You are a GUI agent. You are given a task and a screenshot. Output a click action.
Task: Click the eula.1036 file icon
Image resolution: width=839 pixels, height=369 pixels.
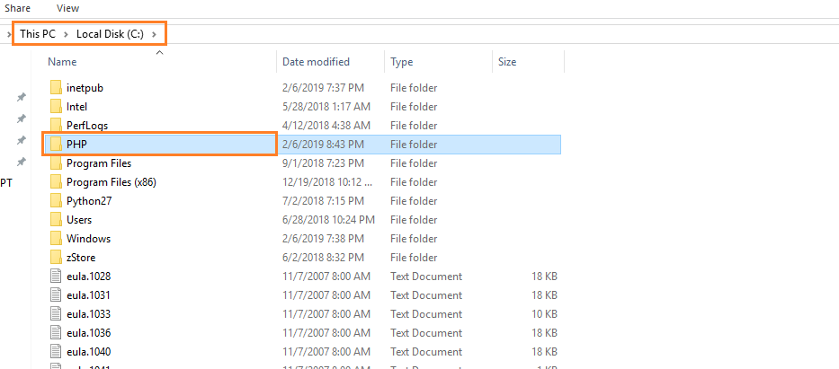56,333
